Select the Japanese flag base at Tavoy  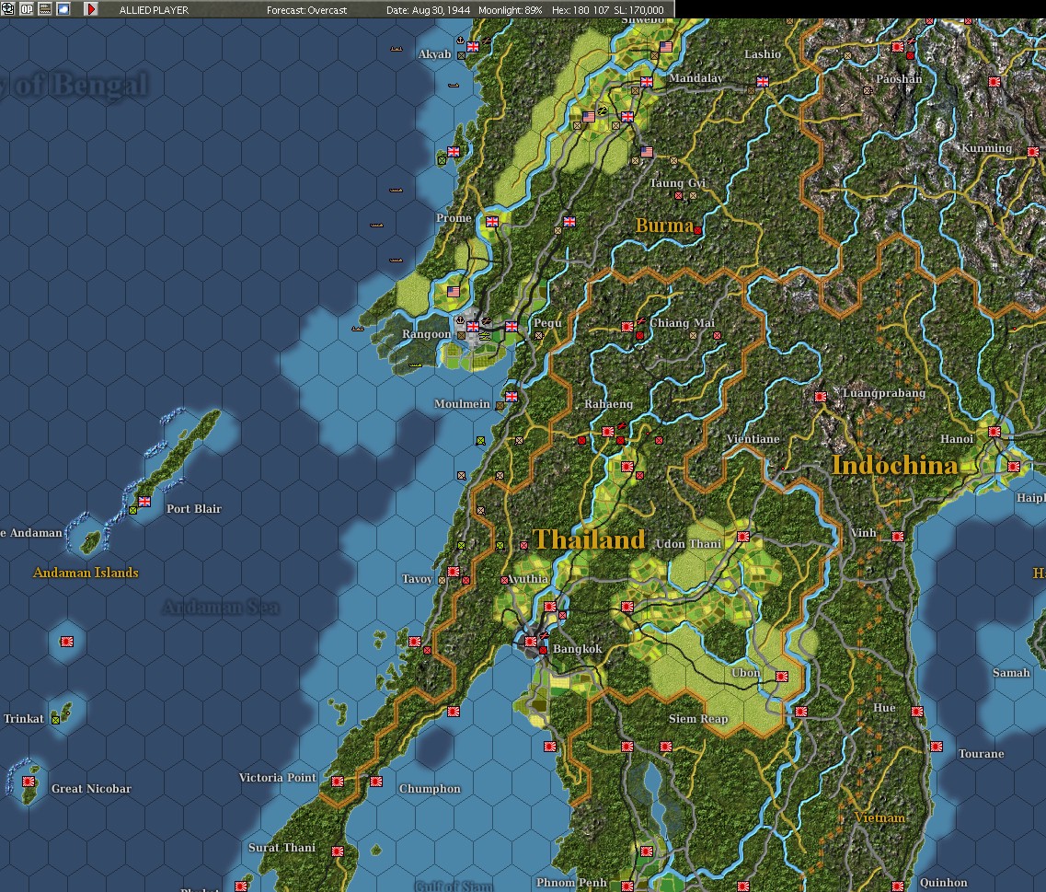[454, 572]
